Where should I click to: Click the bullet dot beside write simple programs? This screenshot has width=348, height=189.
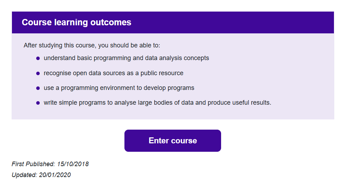pos(38,103)
